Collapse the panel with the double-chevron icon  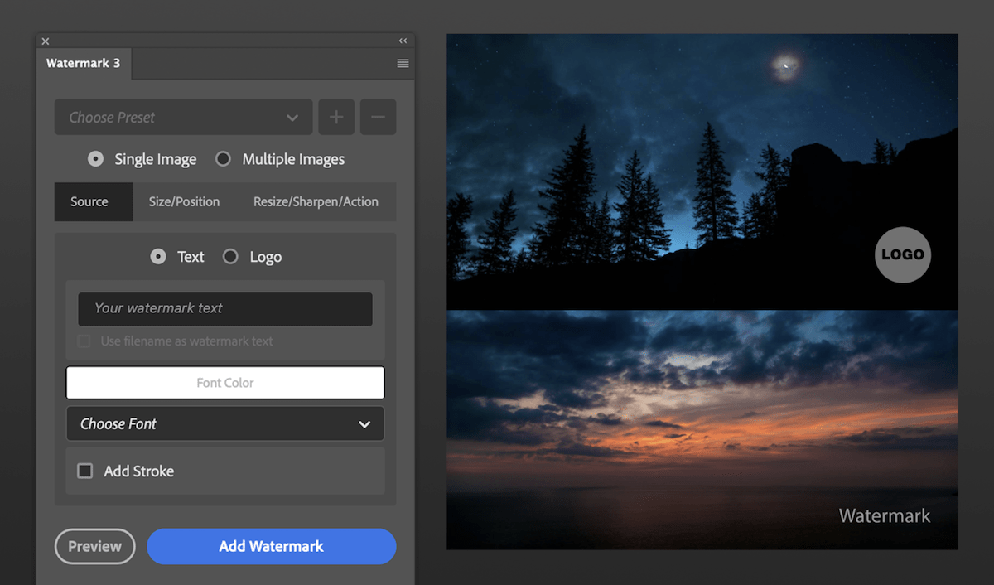pyautogui.click(x=403, y=40)
